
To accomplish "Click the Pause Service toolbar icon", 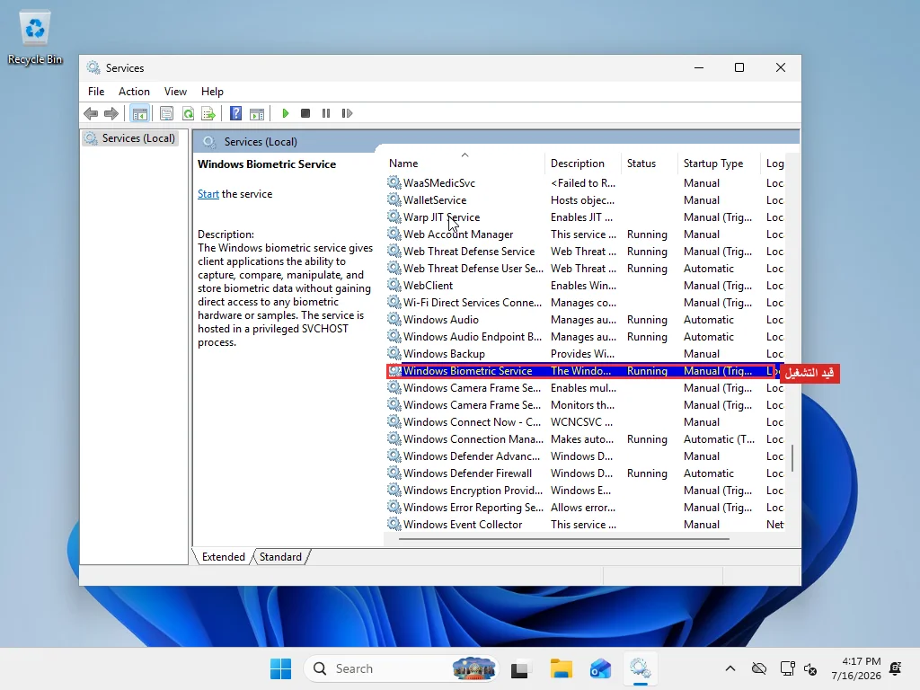I will [x=325, y=113].
